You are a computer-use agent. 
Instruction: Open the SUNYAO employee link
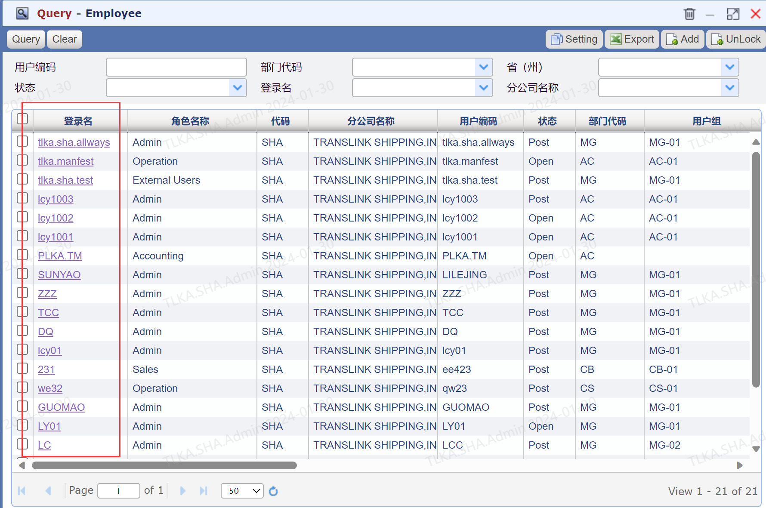point(59,275)
